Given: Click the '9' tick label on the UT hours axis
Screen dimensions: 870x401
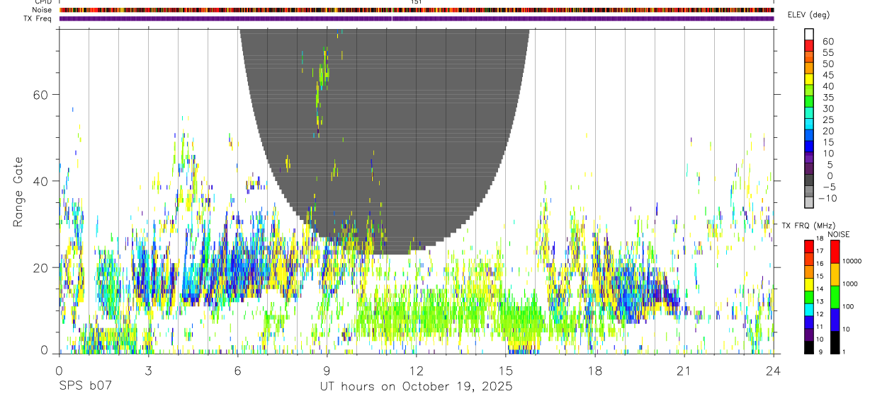Looking at the screenshot, I should 327,371.
